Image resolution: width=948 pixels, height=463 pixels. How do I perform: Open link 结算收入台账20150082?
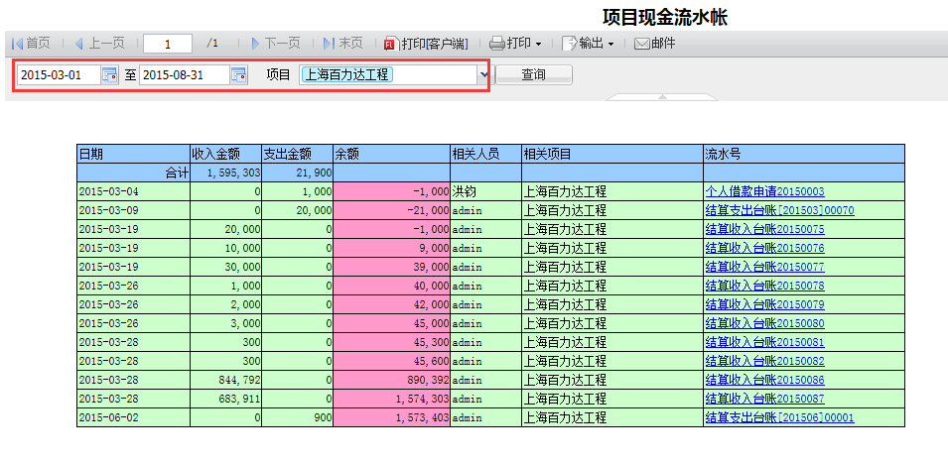pyautogui.click(x=764, y=361)
